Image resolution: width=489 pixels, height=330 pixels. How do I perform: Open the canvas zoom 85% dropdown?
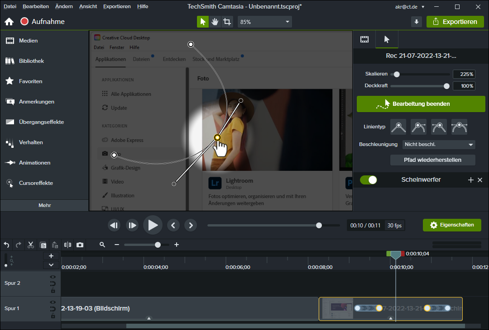tap(264, 22)
